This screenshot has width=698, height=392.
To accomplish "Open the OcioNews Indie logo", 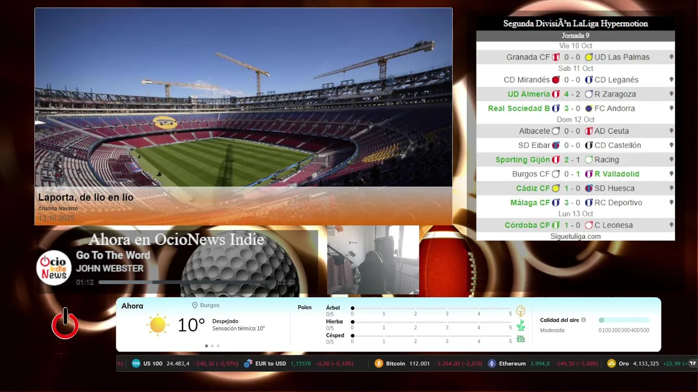I will point(54,267).
